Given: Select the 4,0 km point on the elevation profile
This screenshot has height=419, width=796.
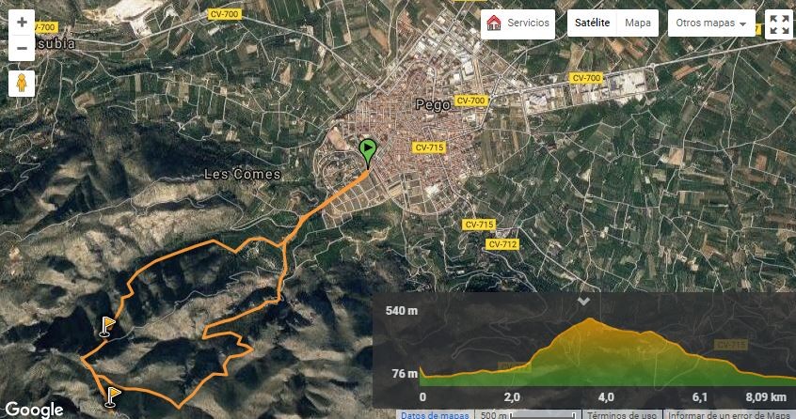Looking at the screenshot, I should tap(606, 396).
